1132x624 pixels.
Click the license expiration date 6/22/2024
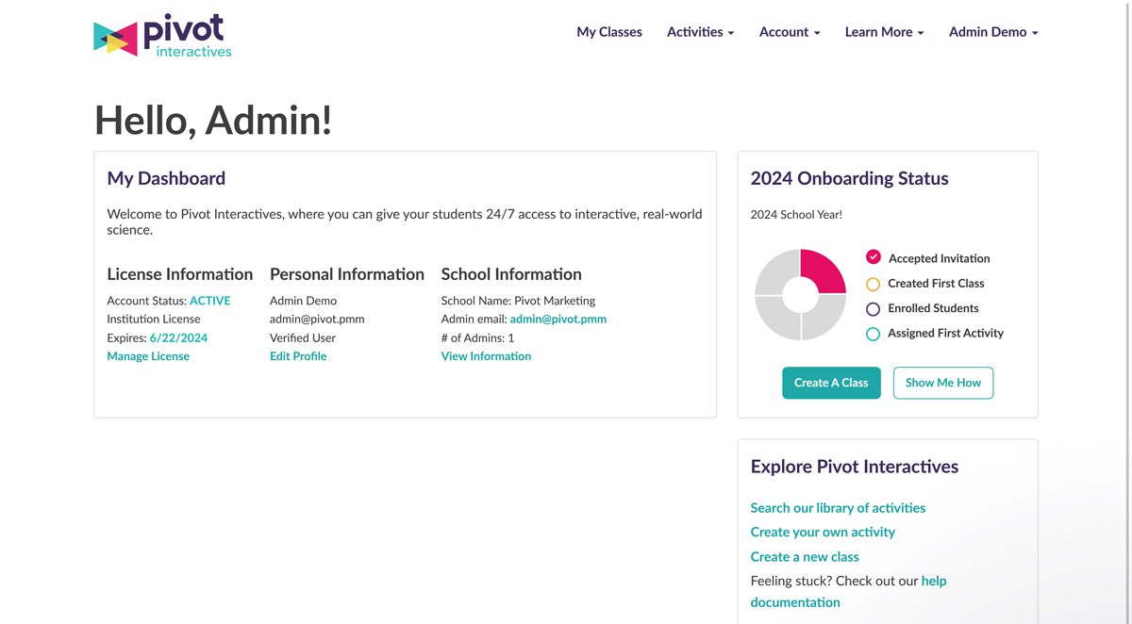click(178, 337)
